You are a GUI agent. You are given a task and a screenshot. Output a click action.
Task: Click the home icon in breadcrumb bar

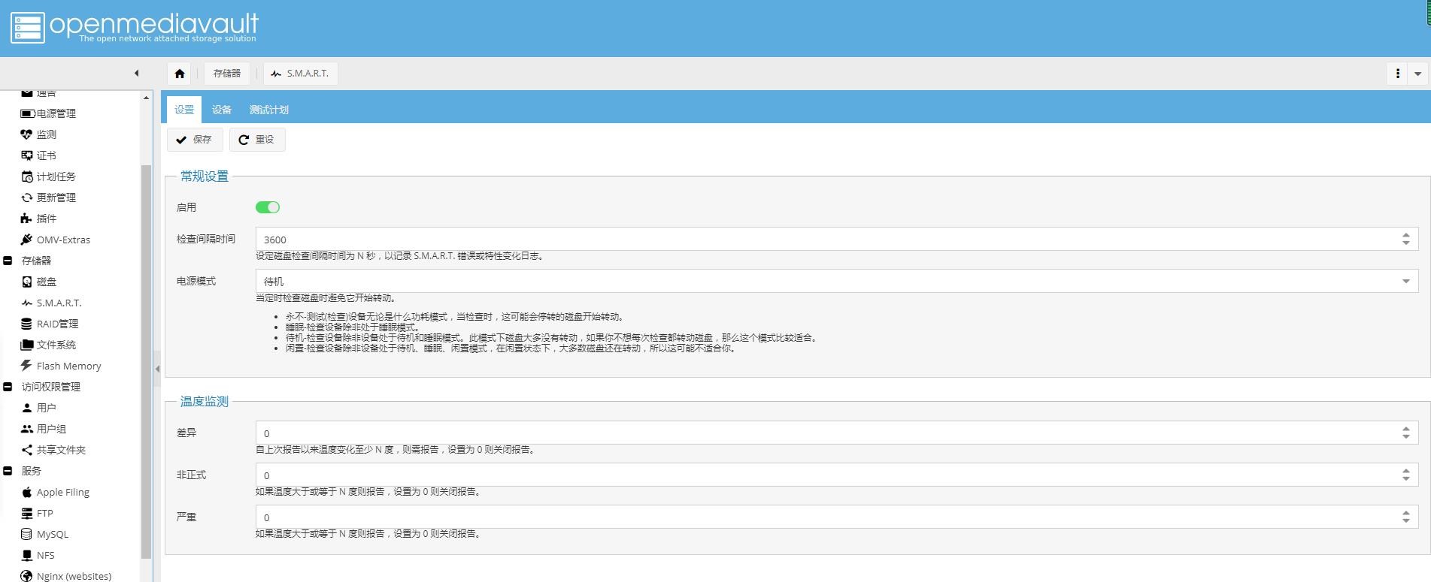tap(179, 74)
